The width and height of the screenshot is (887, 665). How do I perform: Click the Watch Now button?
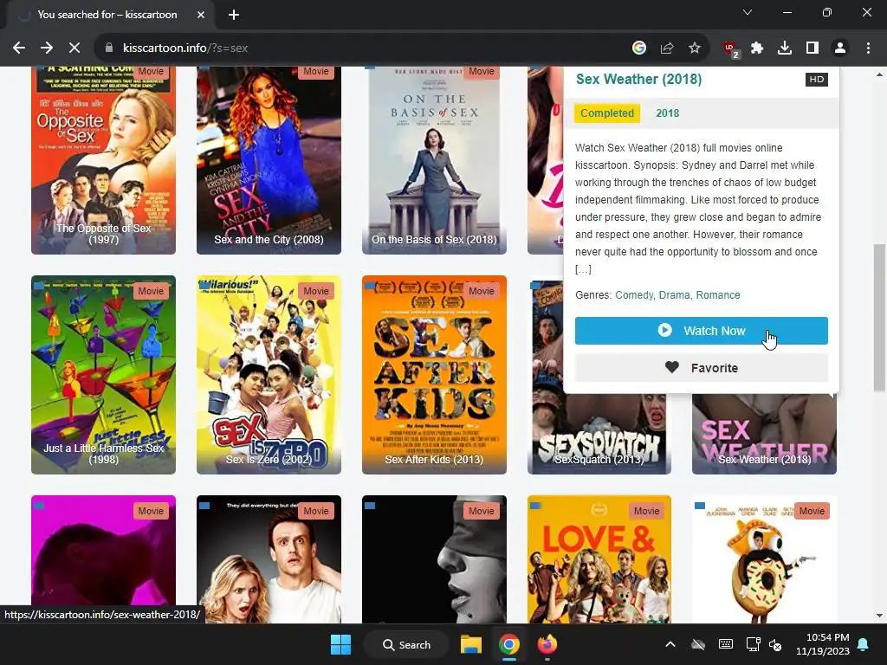(x=702, y=331)
